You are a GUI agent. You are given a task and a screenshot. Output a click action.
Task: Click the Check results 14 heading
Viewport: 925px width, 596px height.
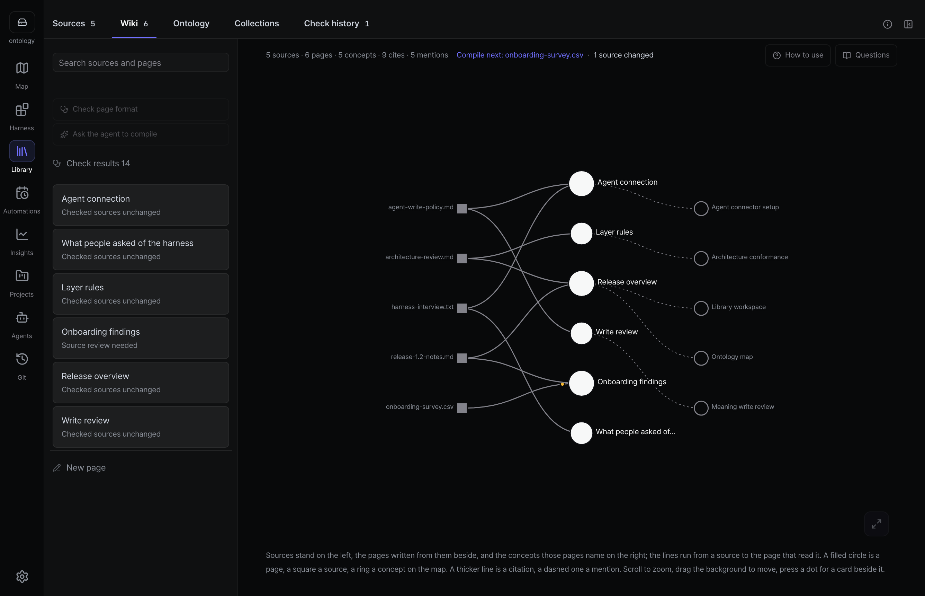tap(92, 163)
